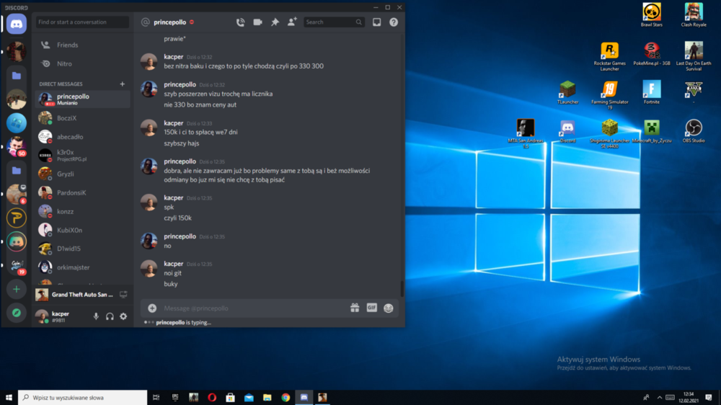
Task: Add friends to DM icon
Action: coord(292,22)
